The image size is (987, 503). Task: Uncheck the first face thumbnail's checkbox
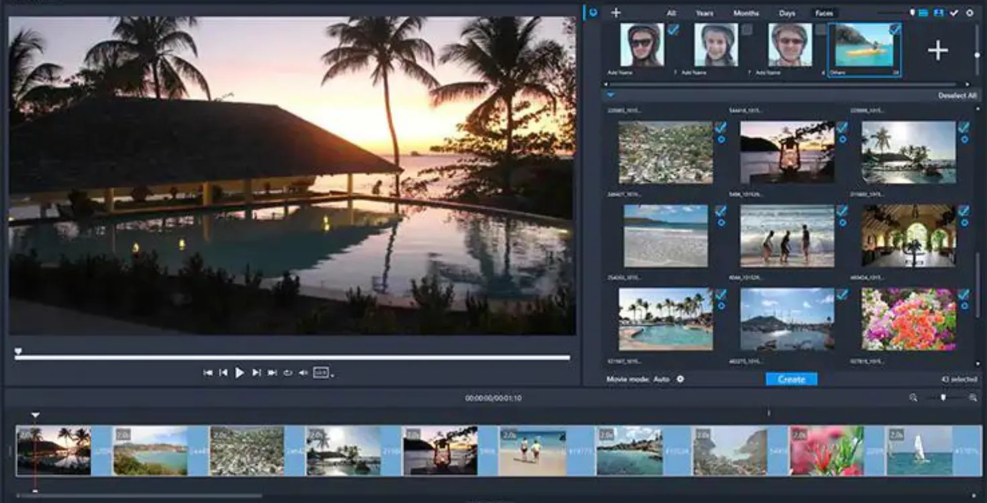pos(673,30)
